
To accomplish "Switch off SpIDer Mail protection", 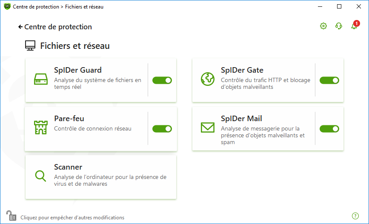I will pos(329,129).
